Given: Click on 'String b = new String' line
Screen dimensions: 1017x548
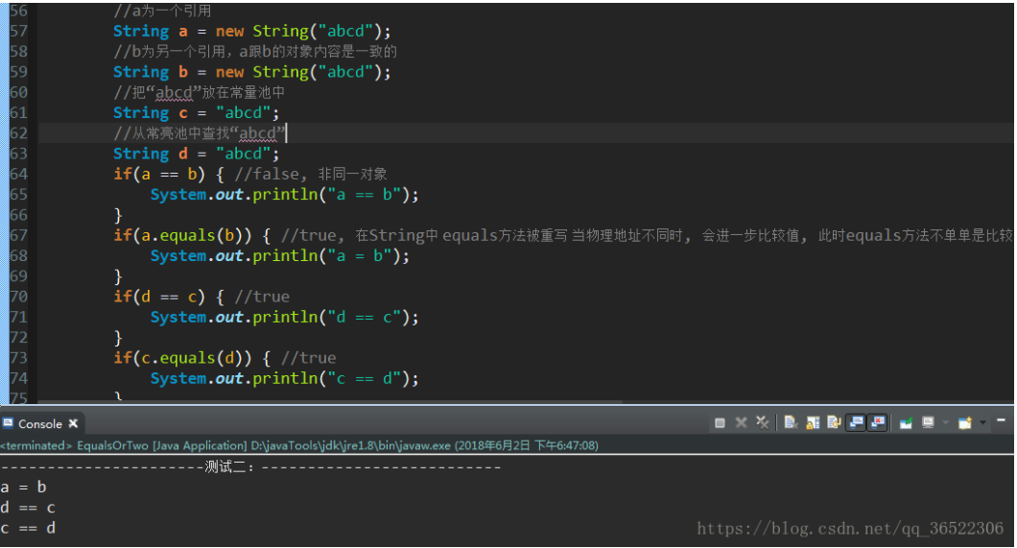Looking at the screenshot, I should [252, 72].
